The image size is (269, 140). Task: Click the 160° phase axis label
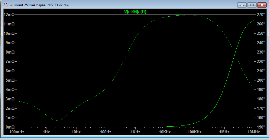(x=261, y=118)
